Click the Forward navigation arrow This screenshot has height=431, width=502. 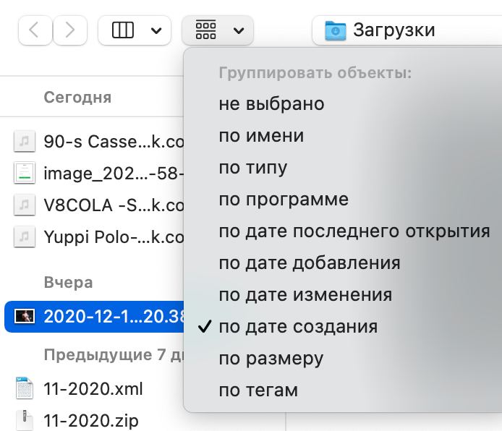click(x=70, y=30)
